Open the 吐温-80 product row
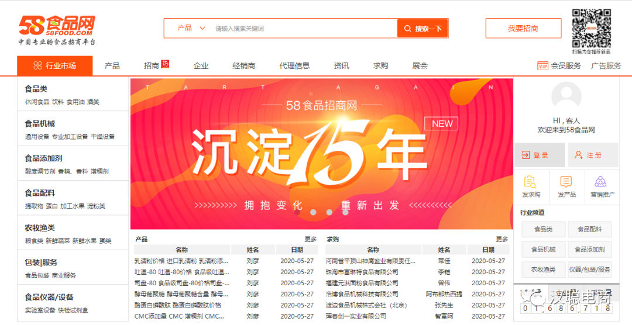632x325 pixels. (226, 272)
